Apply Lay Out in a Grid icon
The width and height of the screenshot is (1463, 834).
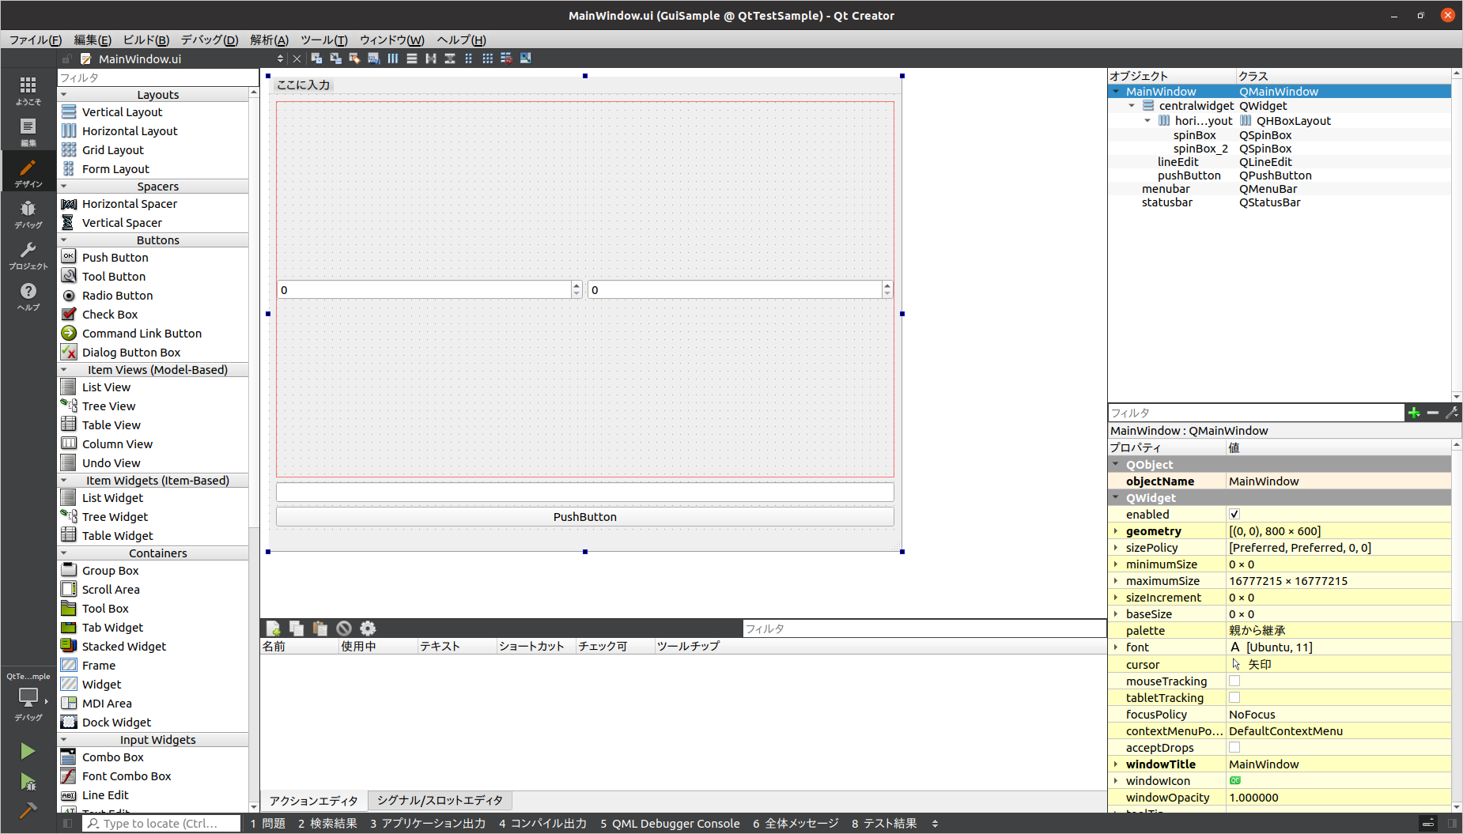click(488, 58)
